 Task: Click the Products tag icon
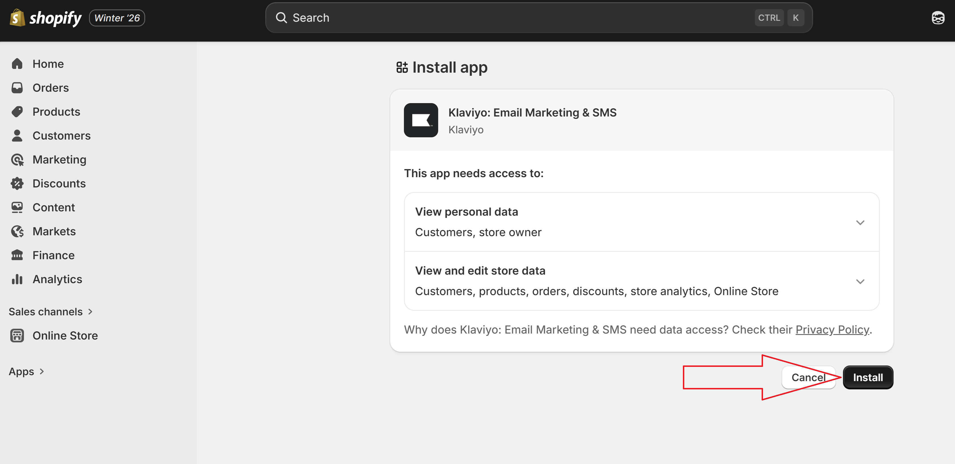pos(17,112)
